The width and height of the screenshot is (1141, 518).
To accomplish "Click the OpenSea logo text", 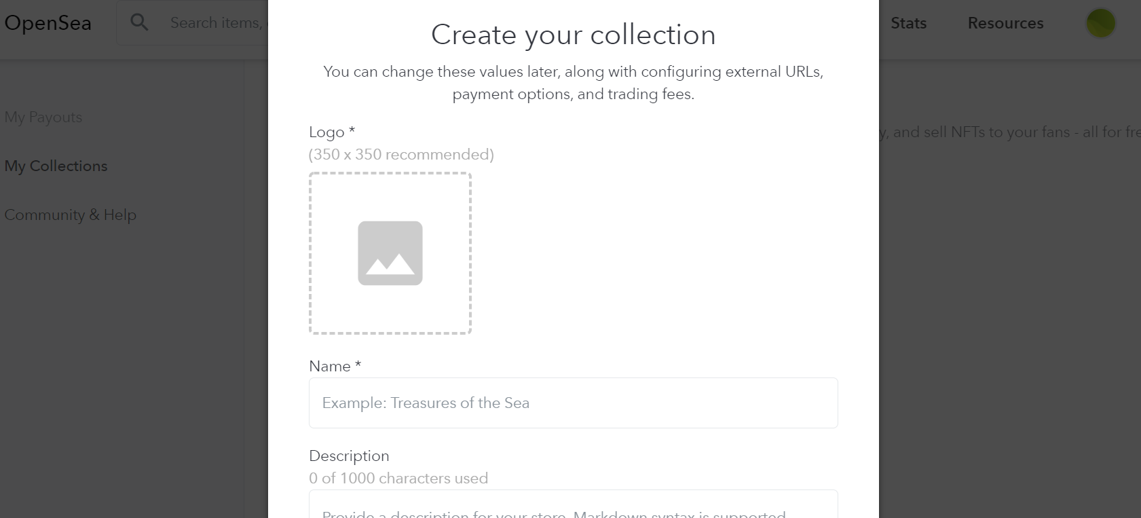I will point(48,23).
